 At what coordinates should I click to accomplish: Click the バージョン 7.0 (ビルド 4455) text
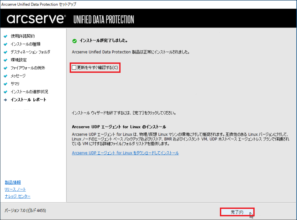click(25, 210)
